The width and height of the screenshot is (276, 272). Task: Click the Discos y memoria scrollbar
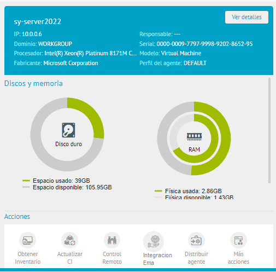[269, 130]
